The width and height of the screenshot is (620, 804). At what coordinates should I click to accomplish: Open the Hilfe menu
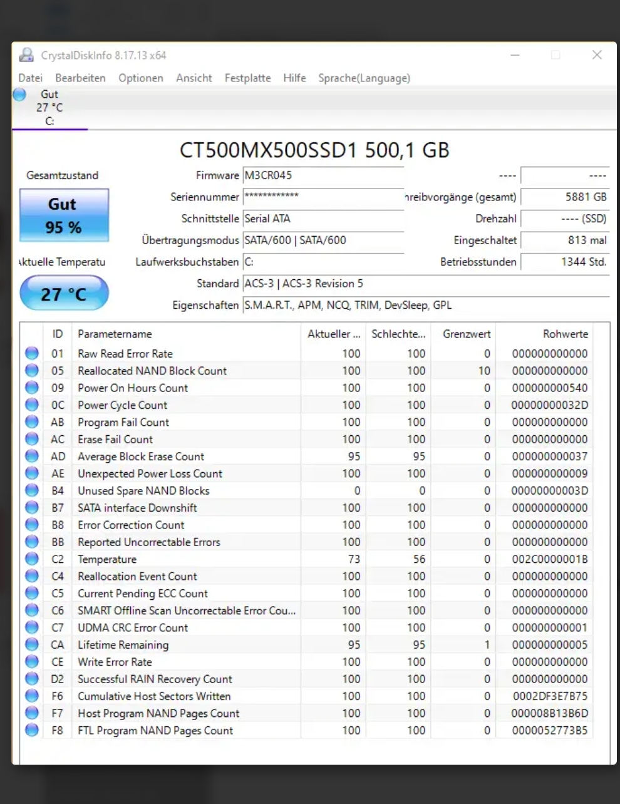(x=294, y=78)
